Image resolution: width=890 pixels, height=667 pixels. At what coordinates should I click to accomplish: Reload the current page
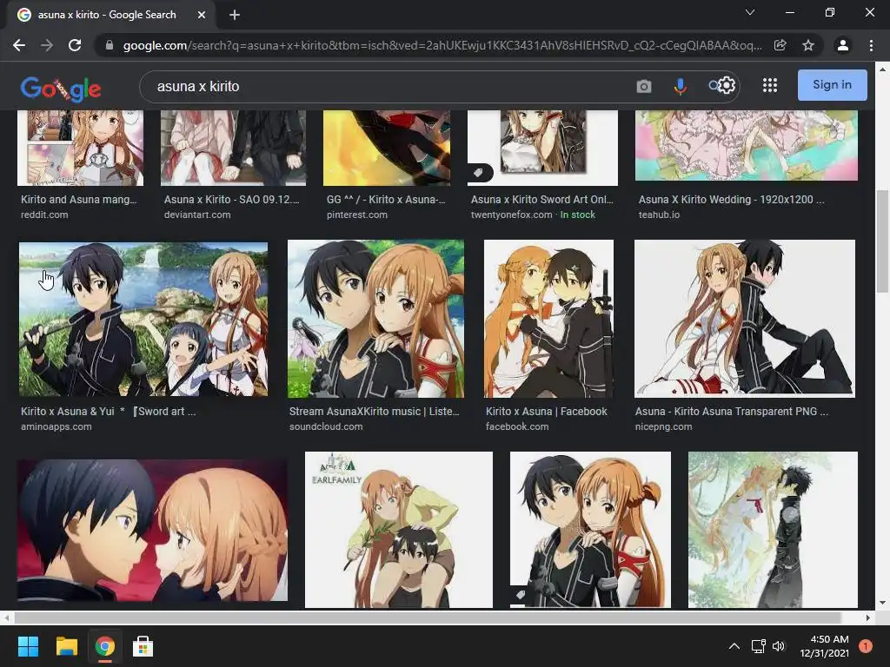[75, 45]
